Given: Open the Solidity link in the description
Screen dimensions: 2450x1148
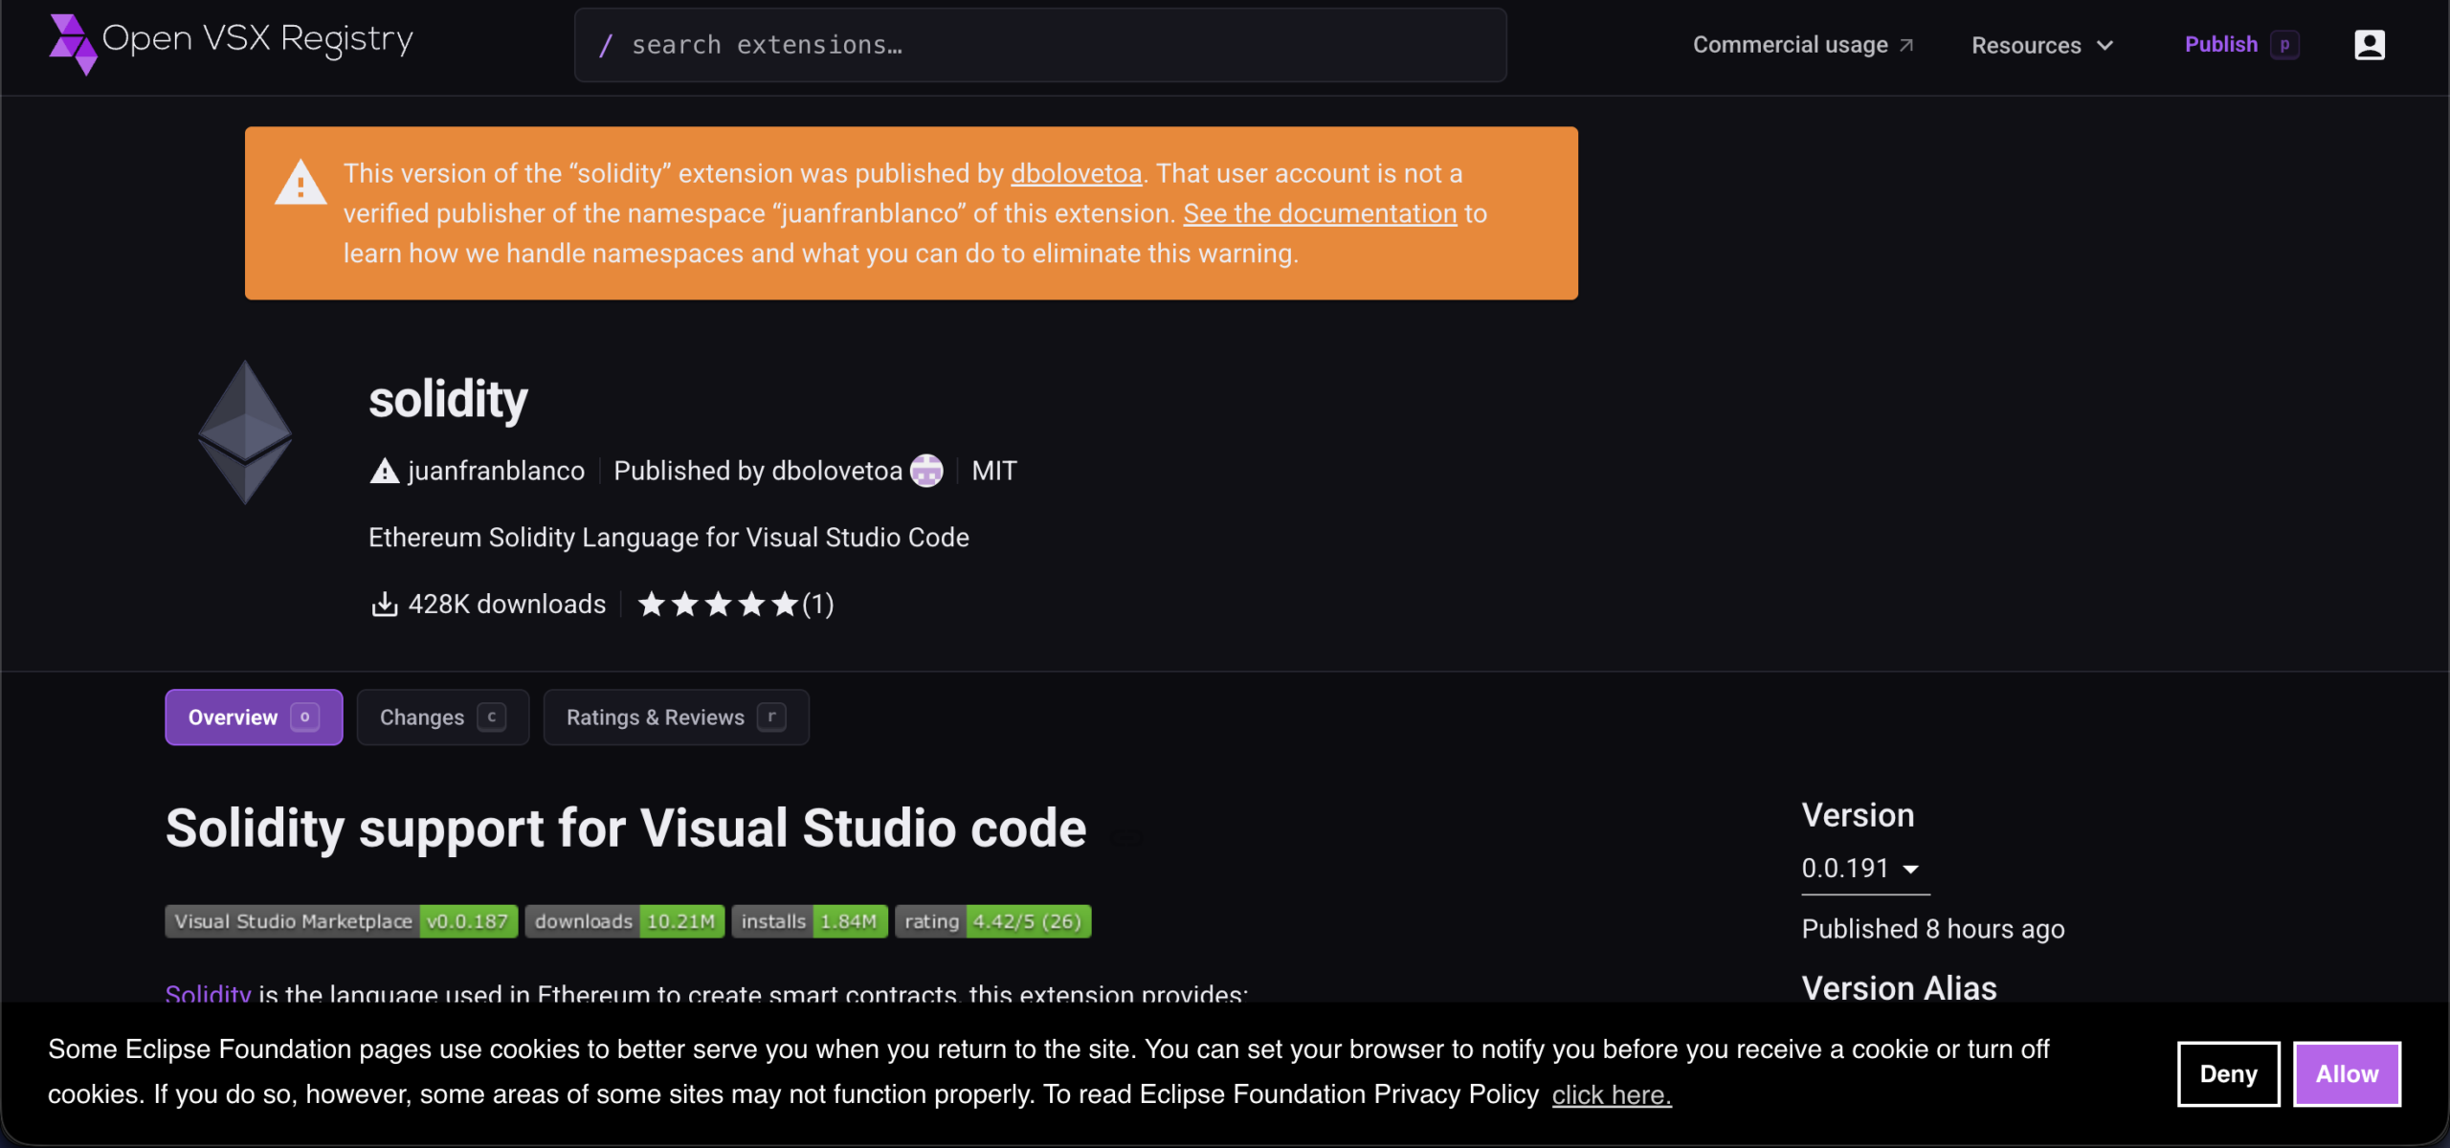Looking at the screenshot, I should click(208, 993).
